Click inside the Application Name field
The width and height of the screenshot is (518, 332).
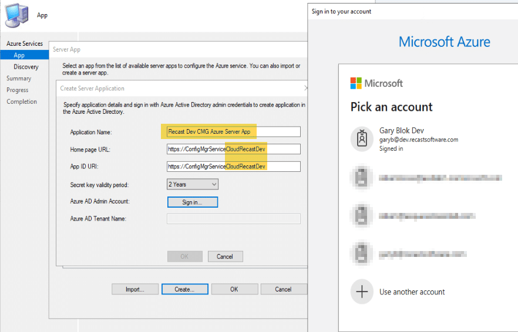(233, 132)
